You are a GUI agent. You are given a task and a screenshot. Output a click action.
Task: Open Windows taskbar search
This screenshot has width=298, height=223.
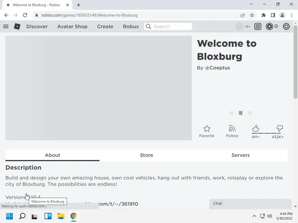click(x=22, y=216)
